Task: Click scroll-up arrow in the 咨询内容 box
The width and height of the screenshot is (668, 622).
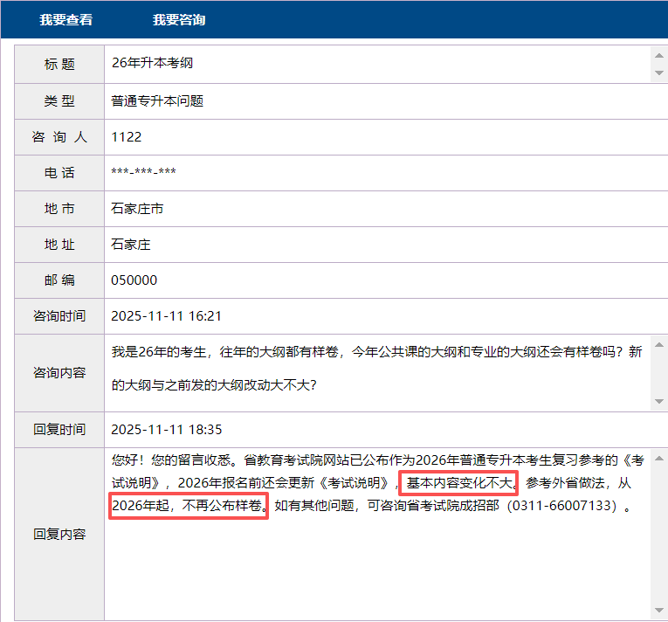Action: (659, 343)
